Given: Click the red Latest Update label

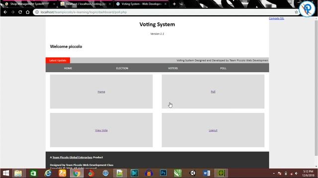Looking at the screenshot, I should tap(58, 60).
